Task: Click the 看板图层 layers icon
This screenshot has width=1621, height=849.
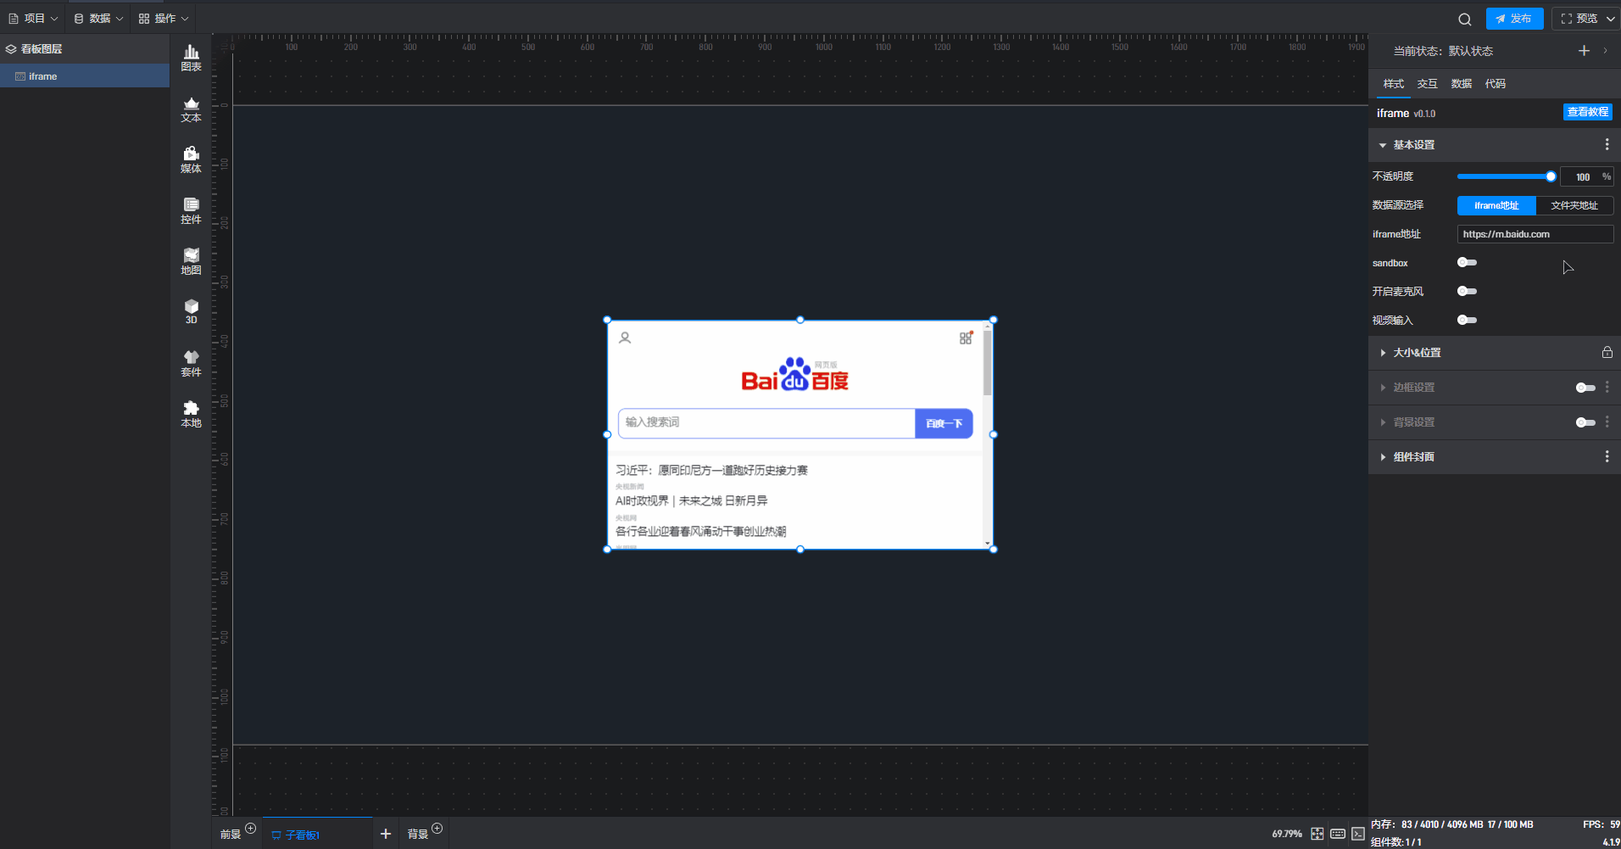Action: 11,49
